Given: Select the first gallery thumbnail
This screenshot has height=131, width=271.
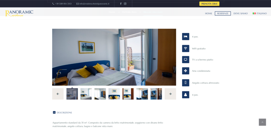Looking at the screenshot, I should coord(72,94).
